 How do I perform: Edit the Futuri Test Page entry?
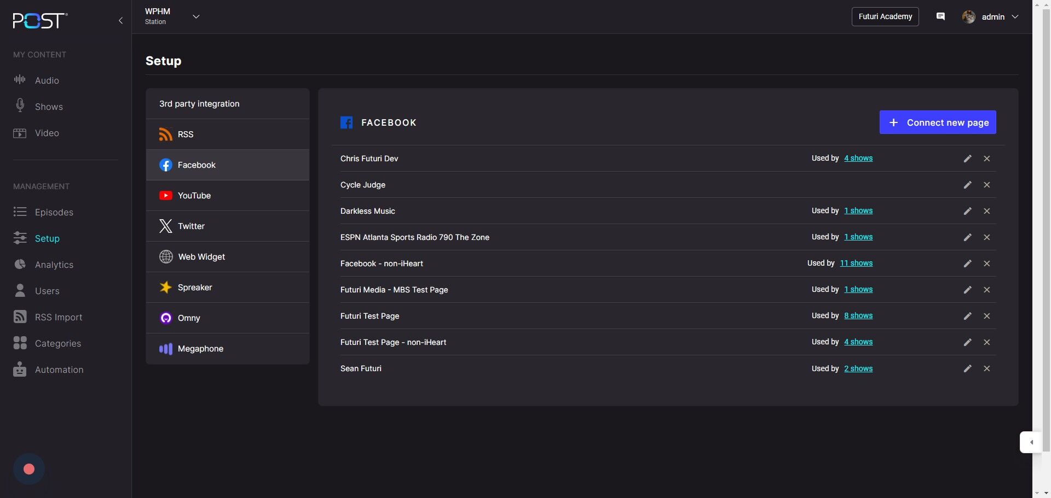point(968,316)
